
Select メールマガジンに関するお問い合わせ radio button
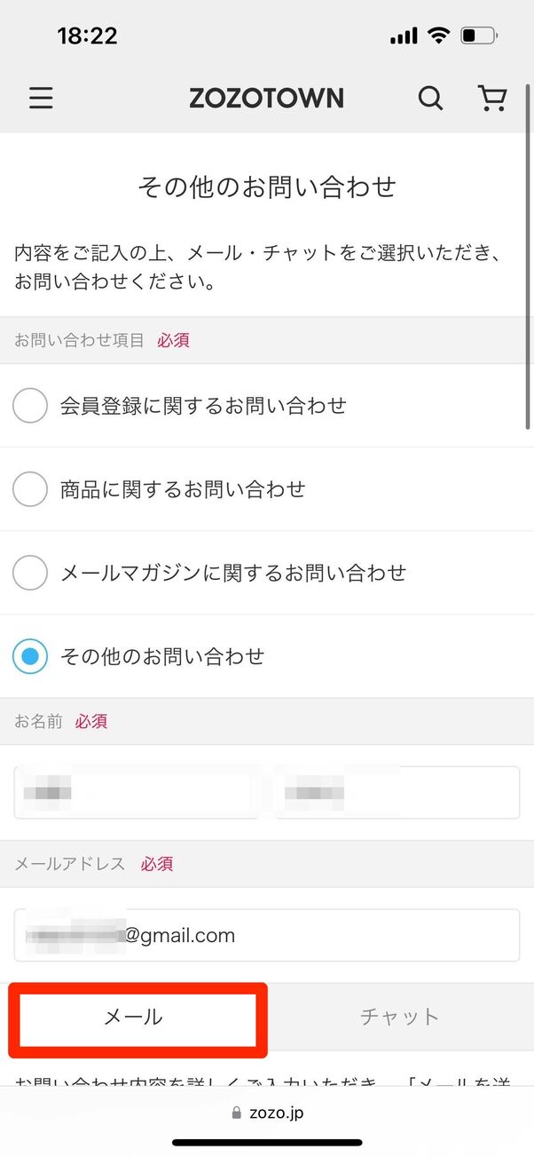30,573
